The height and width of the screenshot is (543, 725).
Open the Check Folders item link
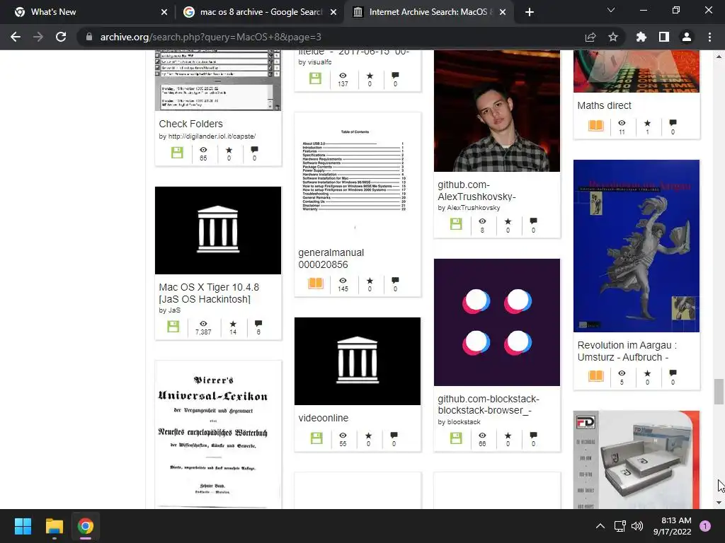[x=190, y=124]
